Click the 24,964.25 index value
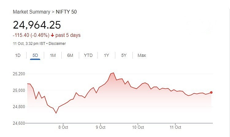 [37, 25]
